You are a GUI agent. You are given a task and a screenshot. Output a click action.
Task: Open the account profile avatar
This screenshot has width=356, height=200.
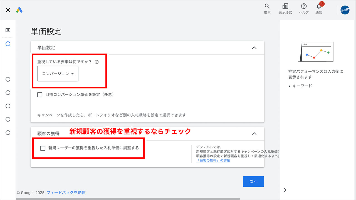pyautogui.click(x=345, y=10)
